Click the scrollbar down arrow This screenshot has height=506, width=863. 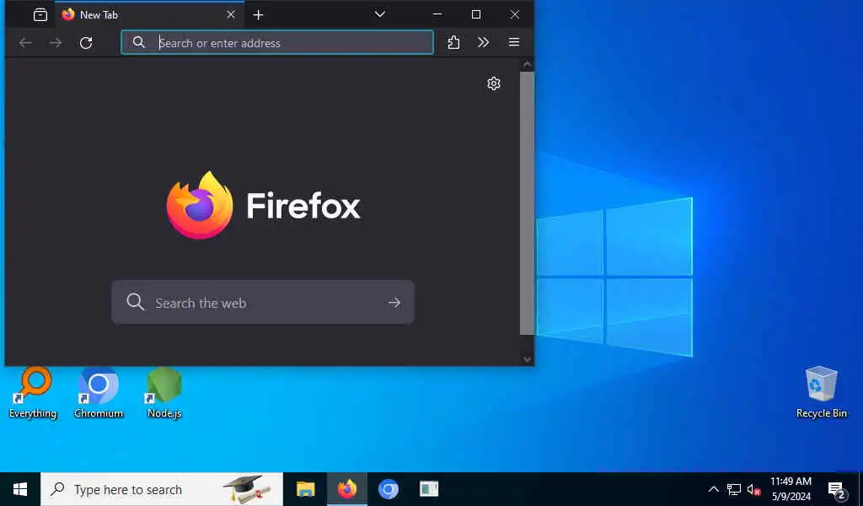click(527, 359)
